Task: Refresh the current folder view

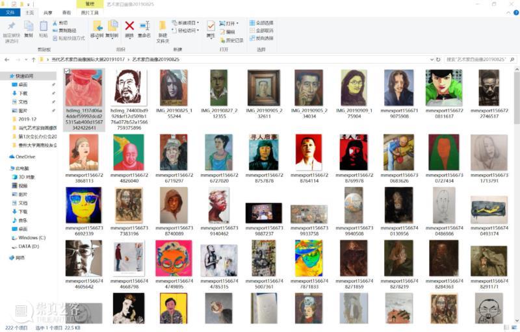Action: click(x=438, y=60)
